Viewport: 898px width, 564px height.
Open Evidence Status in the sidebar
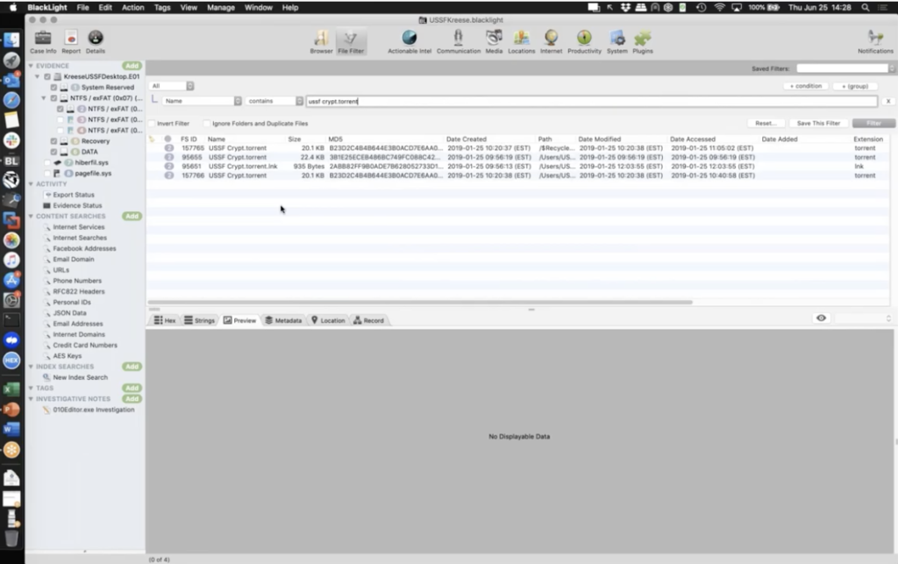(77, 205)
